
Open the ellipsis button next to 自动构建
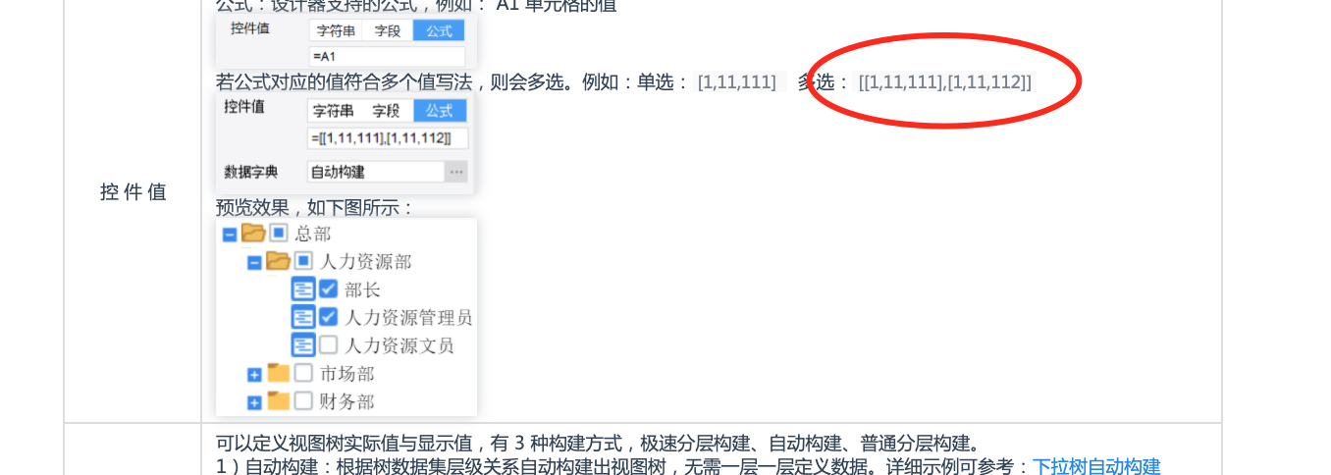coord(455,172)
